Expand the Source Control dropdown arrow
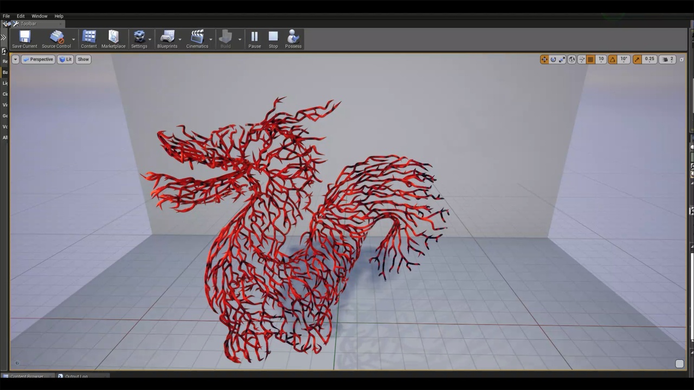 click(x=73, y=40)
